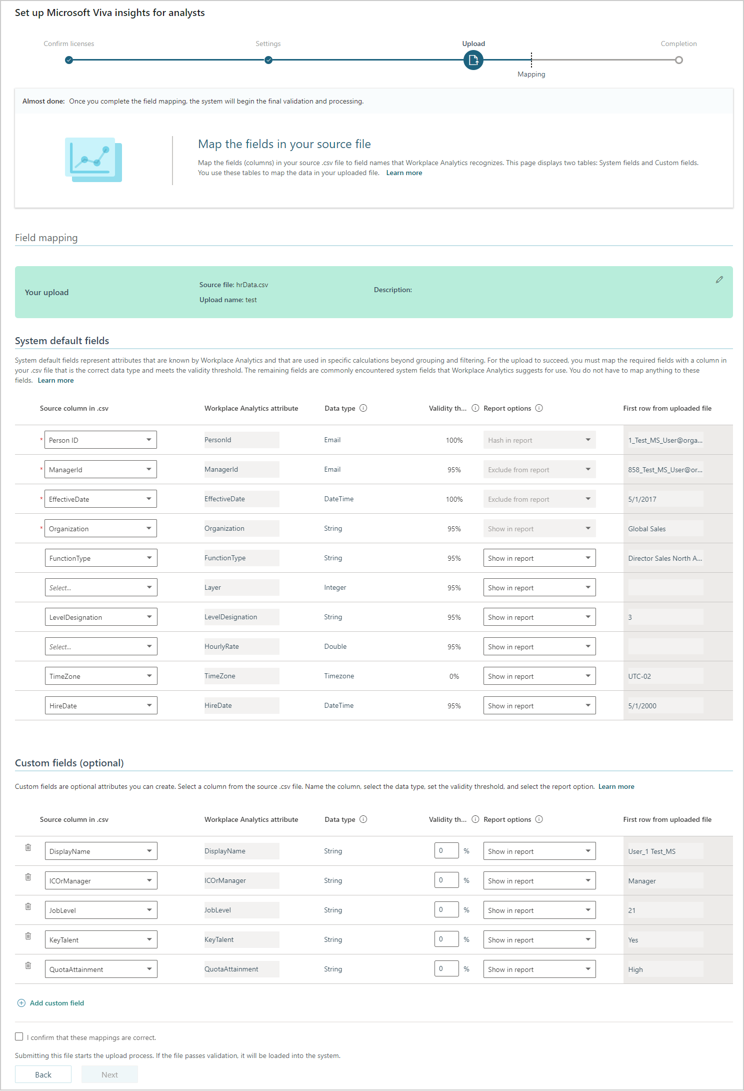The width and height of the screenshot is (744, 1091).
Task: Click the Upload step icon in progress bar
Action: 473,61
